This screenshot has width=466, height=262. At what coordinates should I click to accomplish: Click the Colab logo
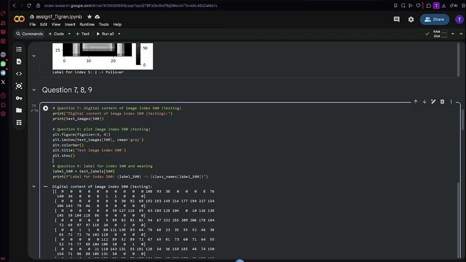pos(19,19)
